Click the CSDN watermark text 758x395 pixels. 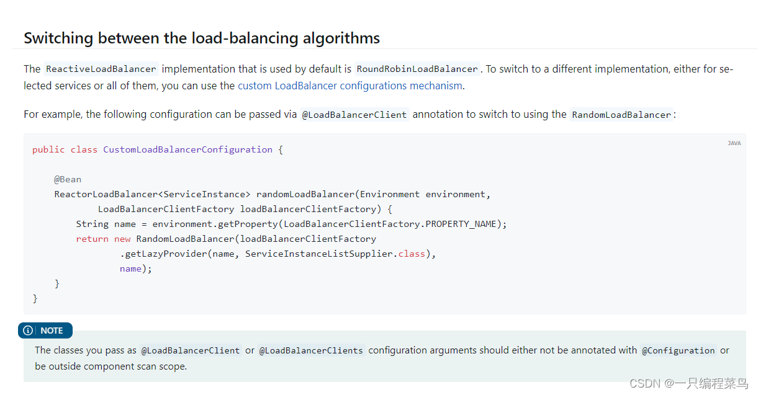646,384
